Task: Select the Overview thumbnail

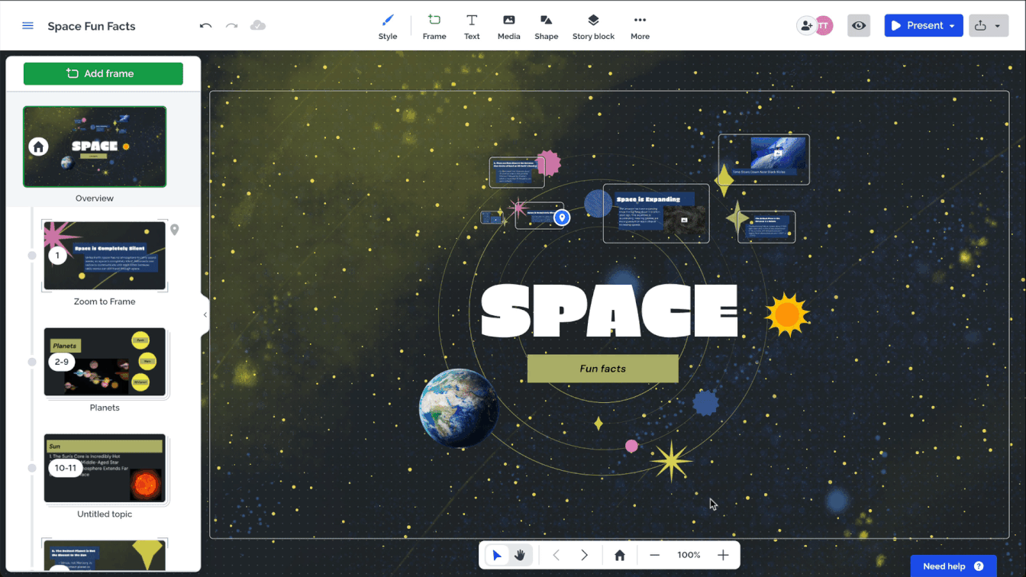Action: click(x=95, y=147)
